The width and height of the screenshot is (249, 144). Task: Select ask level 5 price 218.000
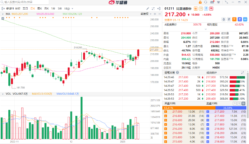pyautogui.click(x=219, y=129)
